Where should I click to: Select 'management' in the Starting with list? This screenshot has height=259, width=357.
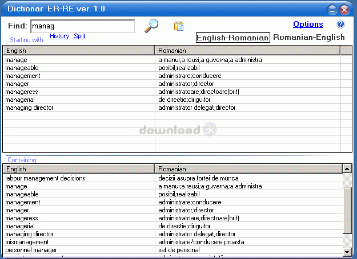(22, 76)
